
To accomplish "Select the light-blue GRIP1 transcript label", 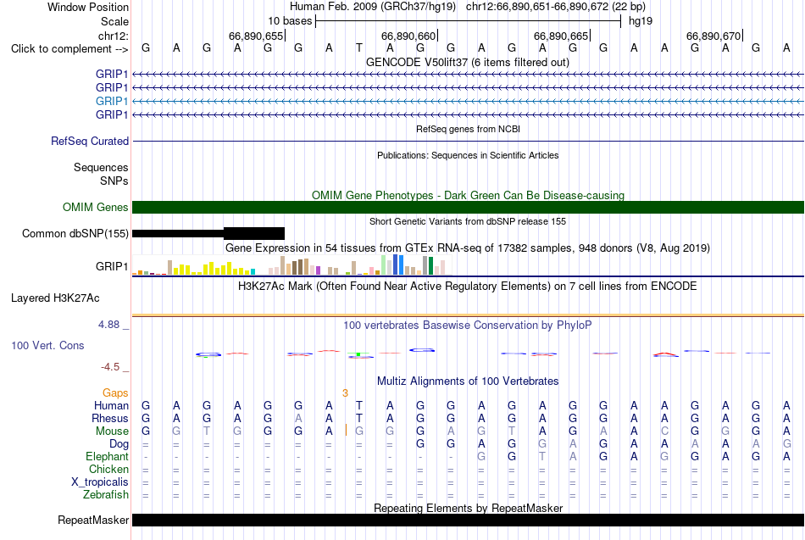I will pos(111,101).
